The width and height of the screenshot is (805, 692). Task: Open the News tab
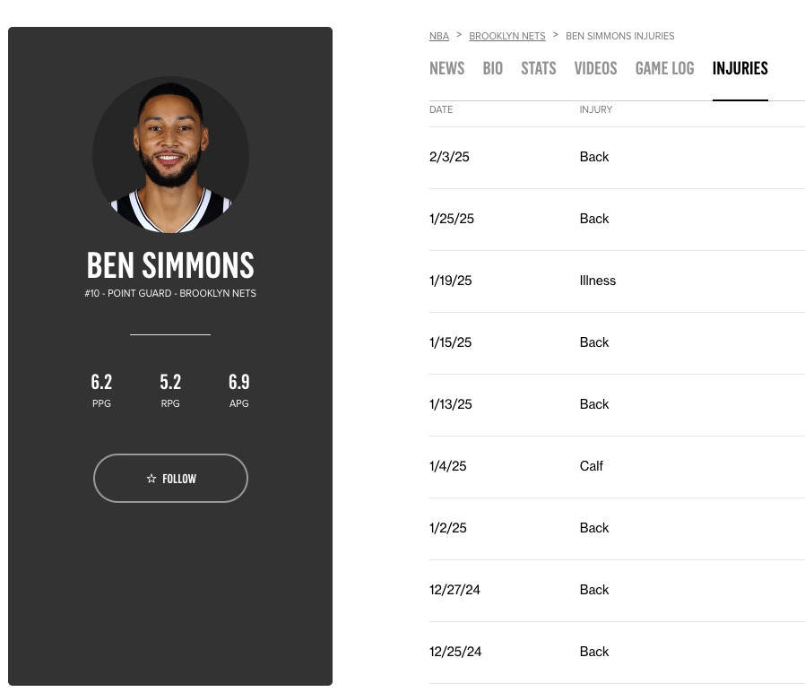click(x=446, y=68)
